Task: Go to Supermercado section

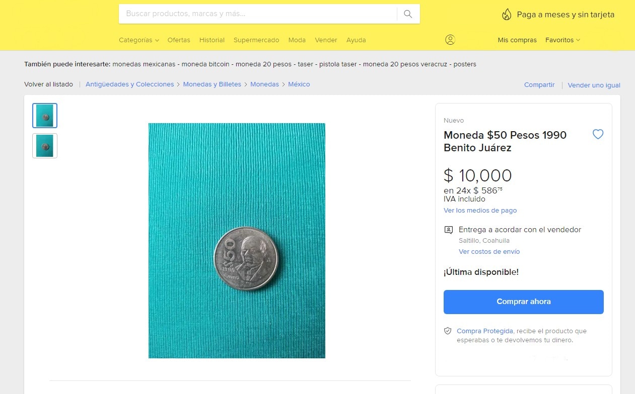Action: [256, 40]
